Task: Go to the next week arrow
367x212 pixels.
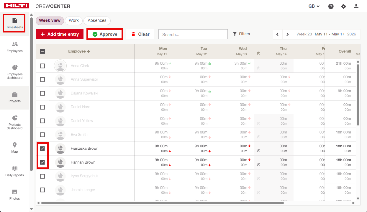Action: click(287, 34)
